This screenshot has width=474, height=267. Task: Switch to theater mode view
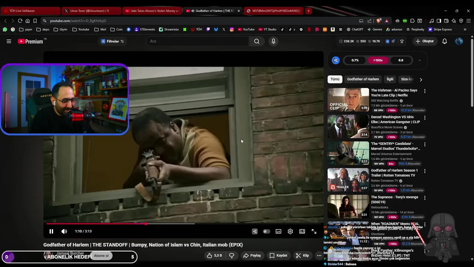[x=302, y=231]
